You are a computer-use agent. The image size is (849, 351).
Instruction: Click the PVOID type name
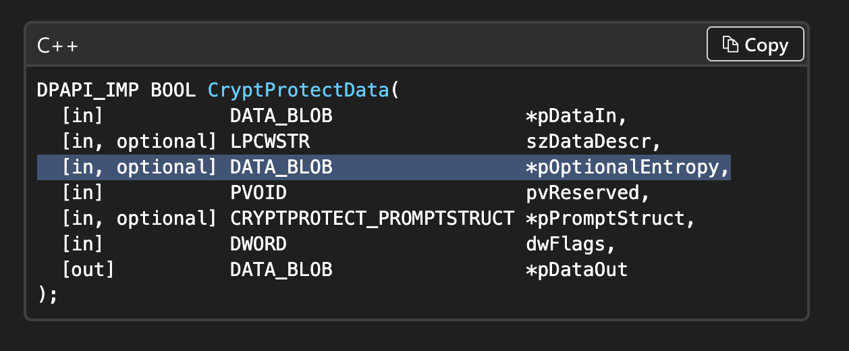258,193
